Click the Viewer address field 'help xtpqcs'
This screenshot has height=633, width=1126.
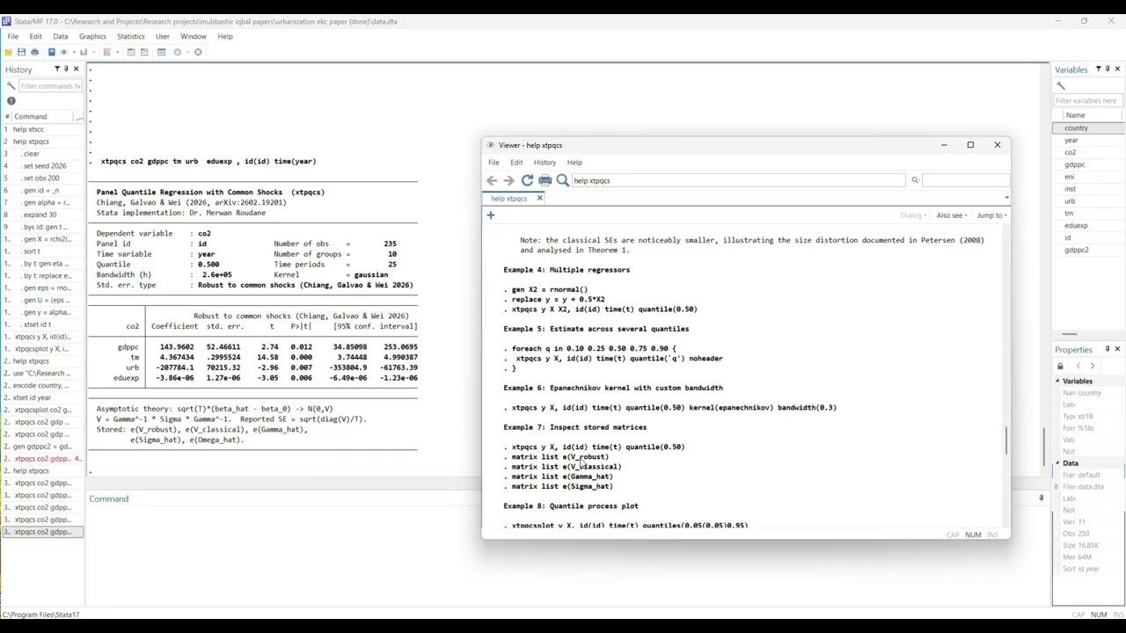pyautogui.click(x=738, y=180)
